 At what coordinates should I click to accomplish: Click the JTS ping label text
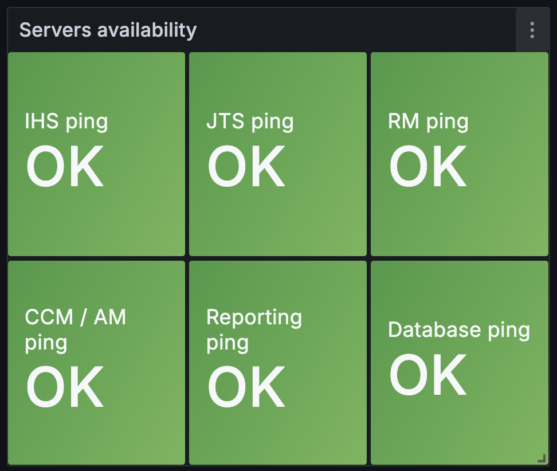250,122
